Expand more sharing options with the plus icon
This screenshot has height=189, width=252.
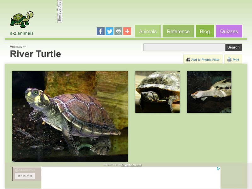(127, 31)
